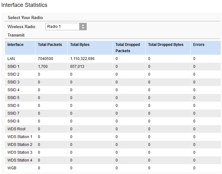Select the WDS Station 1 row label
Image resolution: width=222 pixels, height=174 pixels.
pyautogui.click(x=20, y=137)
